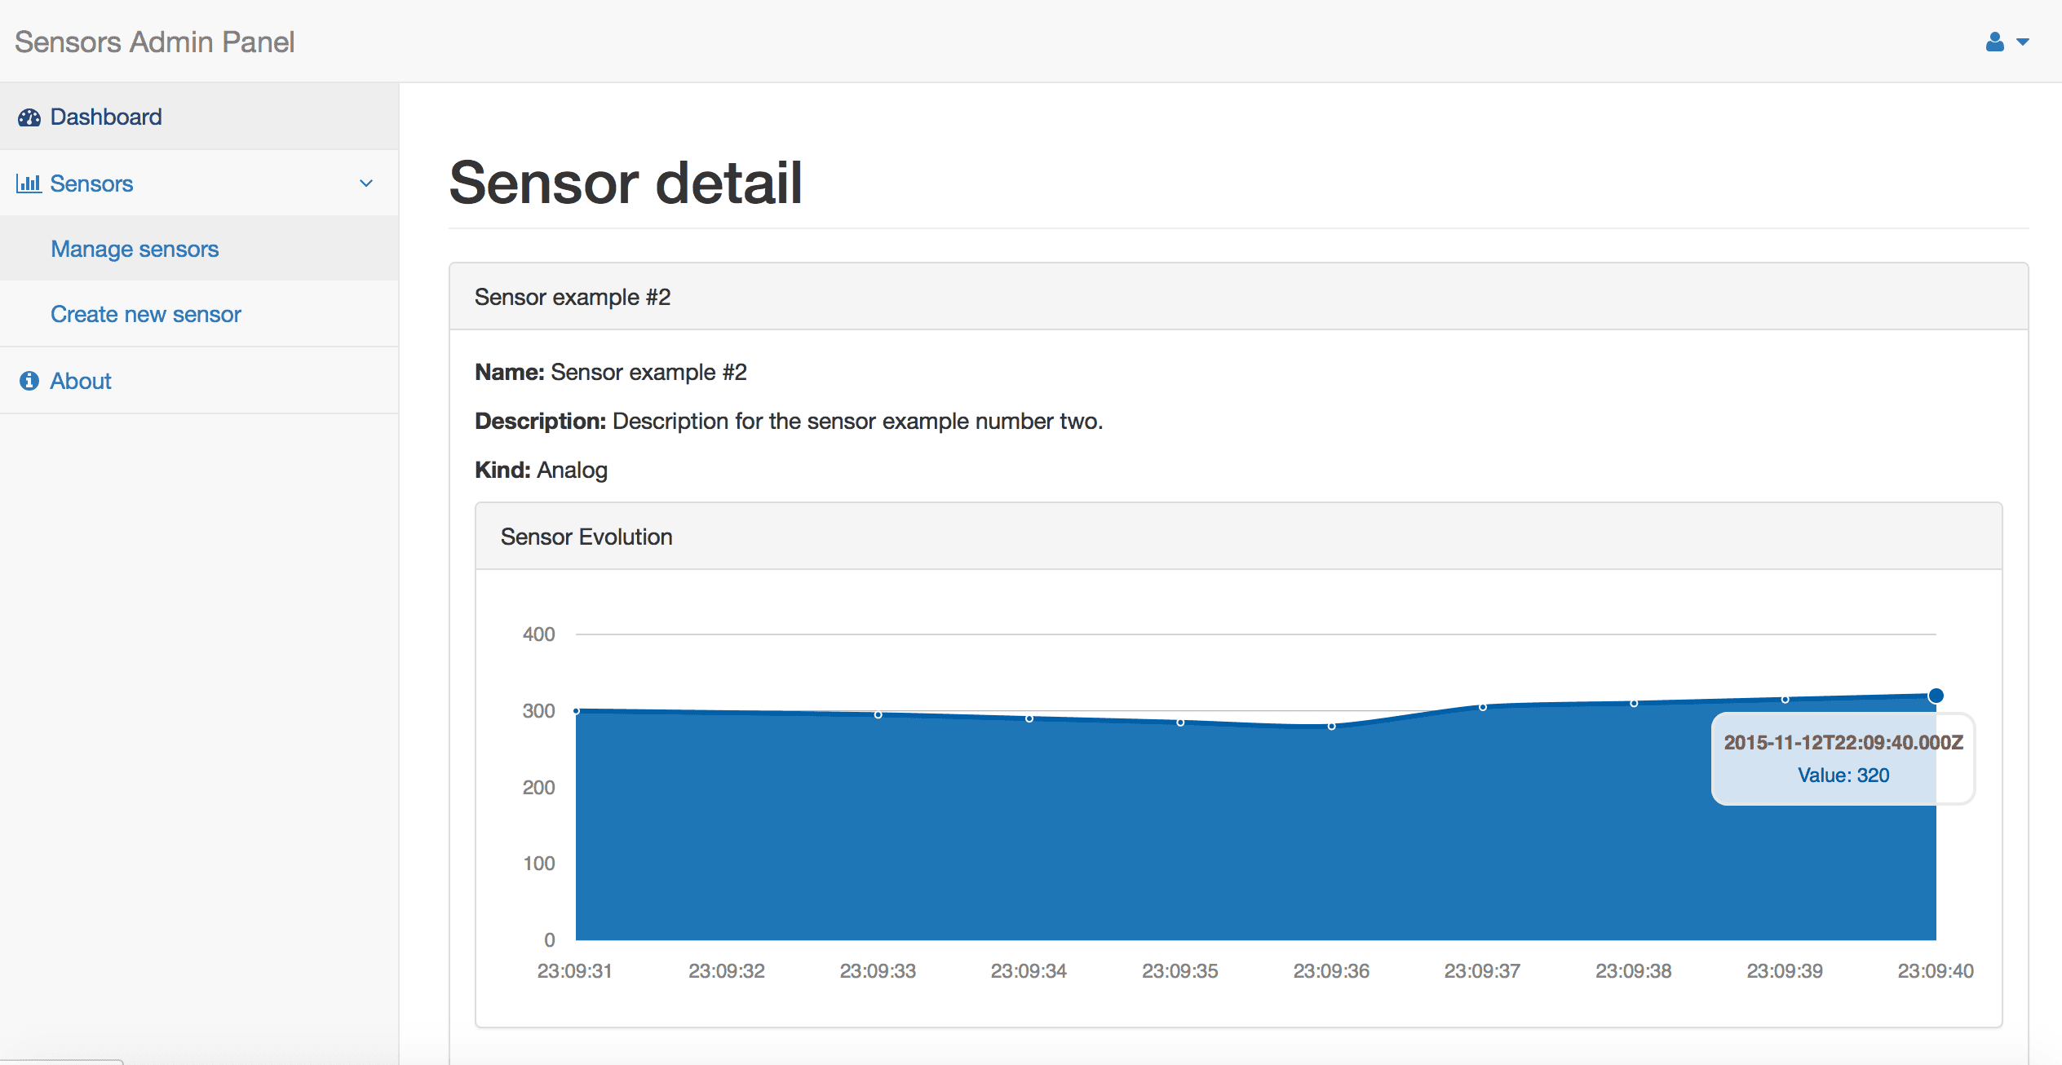Open the user account dropdown caret
The height and width of the screenshot is (1065, 2062).
coord(2024,42)
